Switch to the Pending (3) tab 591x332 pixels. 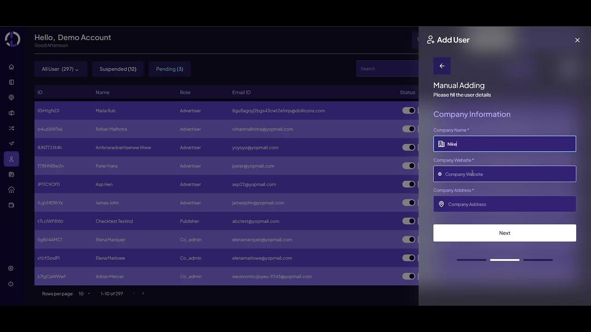[169, 69]
